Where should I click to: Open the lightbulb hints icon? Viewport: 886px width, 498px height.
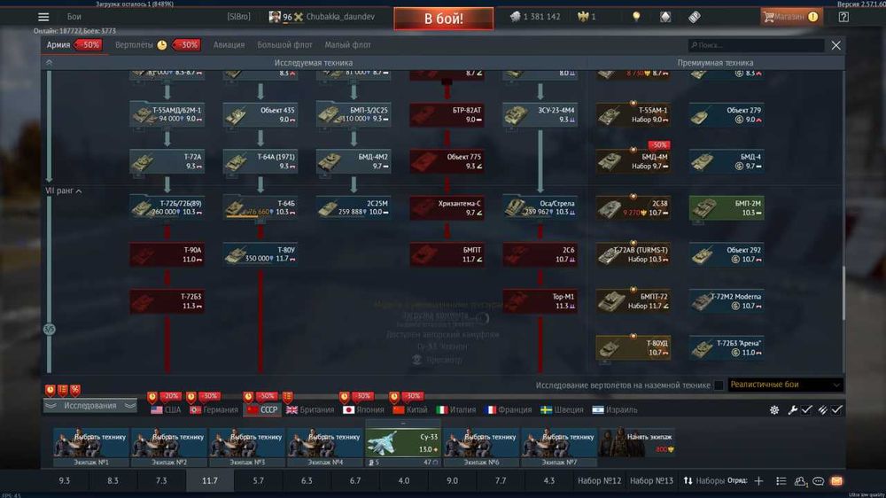(636, 17)
